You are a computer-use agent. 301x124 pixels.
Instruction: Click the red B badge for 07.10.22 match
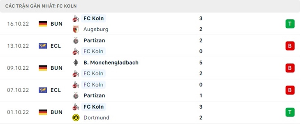290,90
